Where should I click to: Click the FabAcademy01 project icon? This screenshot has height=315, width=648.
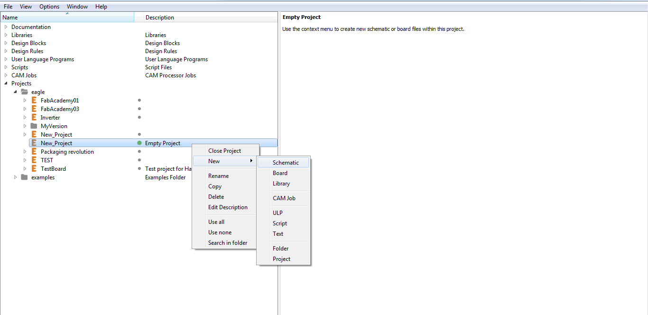pyautogui.click(x=34, y=101)
